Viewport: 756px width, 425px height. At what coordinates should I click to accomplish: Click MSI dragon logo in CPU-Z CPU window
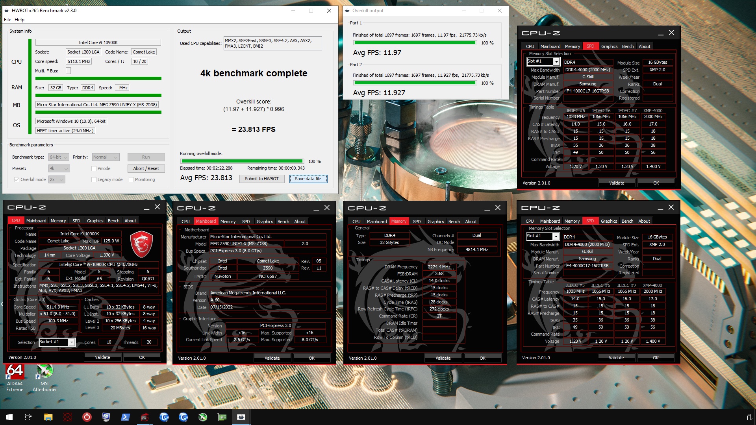[141, 244]
